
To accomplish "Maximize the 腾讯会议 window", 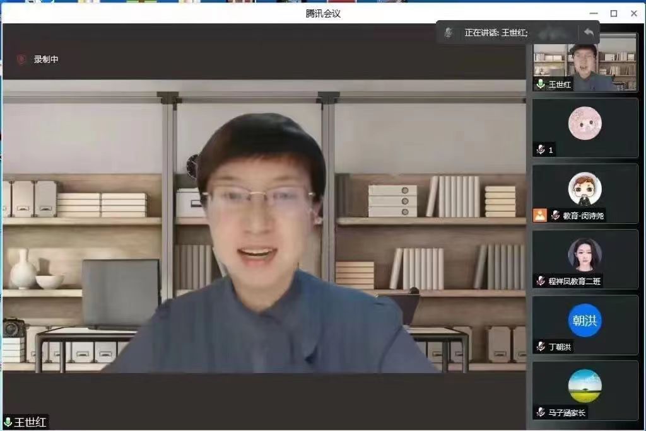I will coord(613,13).
